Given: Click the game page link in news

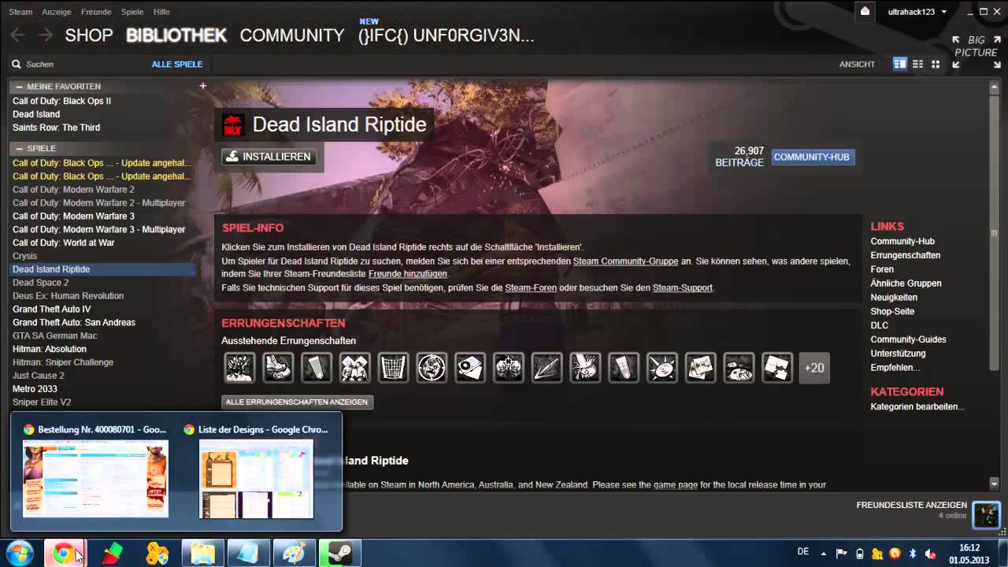Looking at the screenshot, I should [x=676, y=485].
